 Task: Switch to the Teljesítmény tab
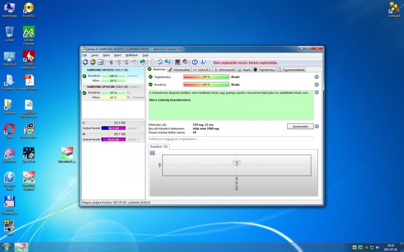coord(264,70)
